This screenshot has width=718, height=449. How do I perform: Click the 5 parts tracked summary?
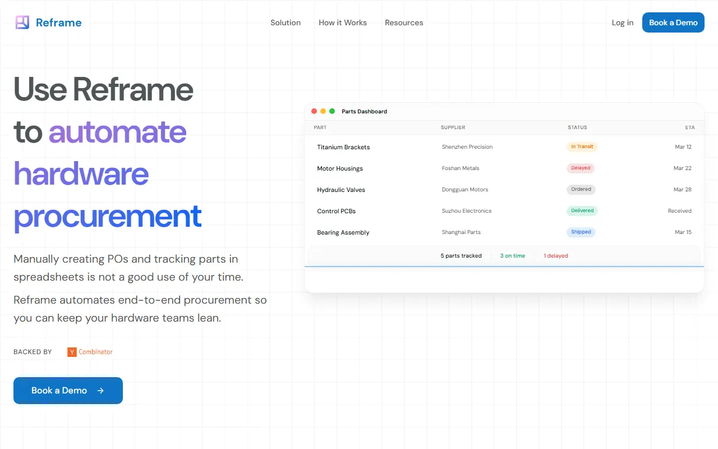(x=461, y=256)
